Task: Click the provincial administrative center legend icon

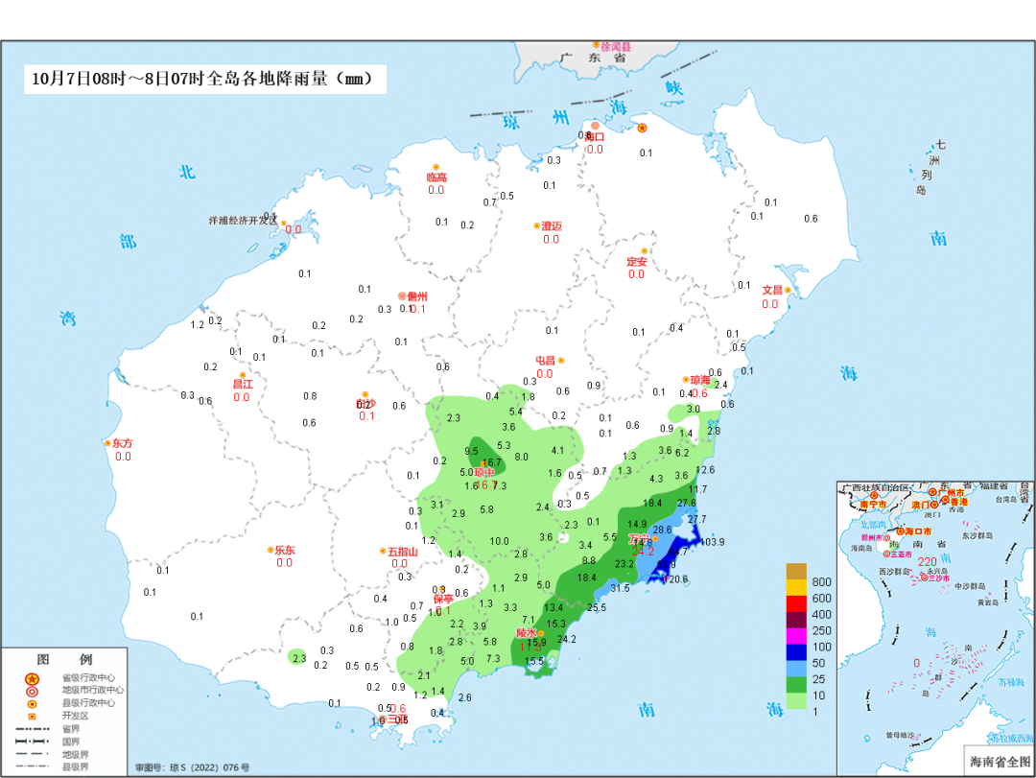Action: 32,679
